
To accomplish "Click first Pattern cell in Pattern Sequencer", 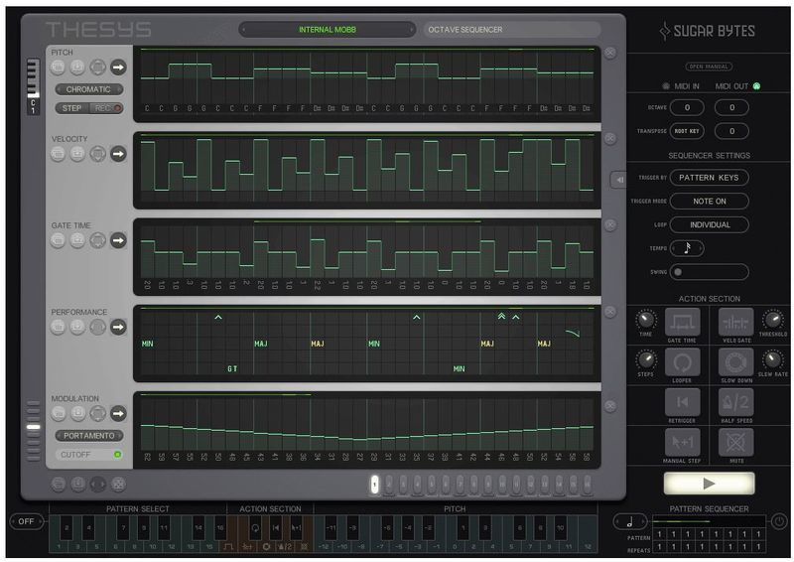I will [659, 534].
